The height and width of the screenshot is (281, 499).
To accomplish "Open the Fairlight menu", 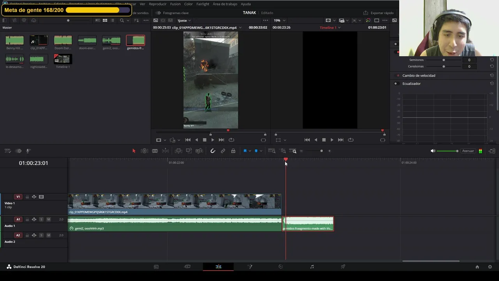I will coord(203,4).
